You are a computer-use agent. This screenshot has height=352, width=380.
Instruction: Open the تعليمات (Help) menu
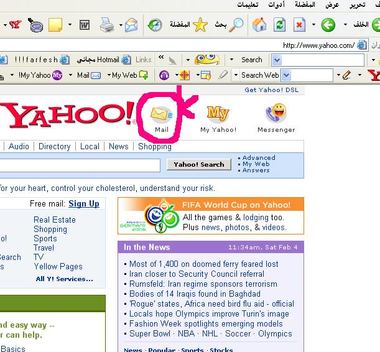(248, 4)
